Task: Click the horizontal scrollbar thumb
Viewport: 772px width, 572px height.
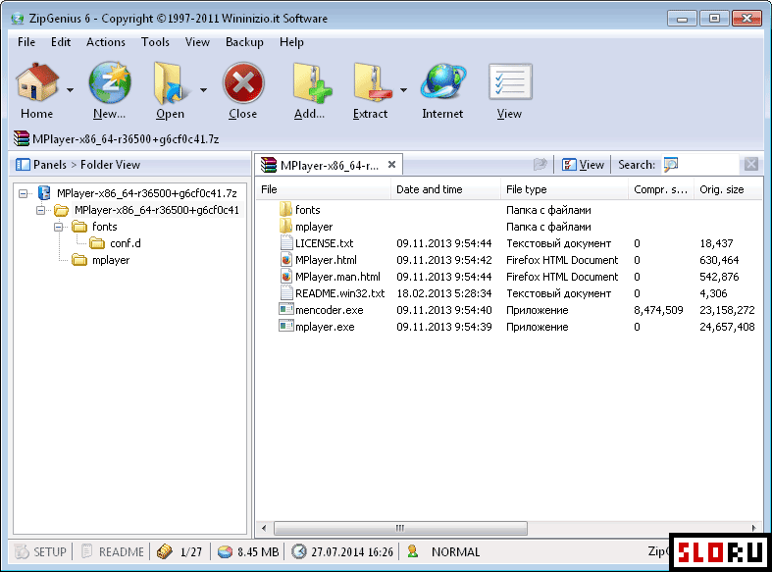Action: 400,528
